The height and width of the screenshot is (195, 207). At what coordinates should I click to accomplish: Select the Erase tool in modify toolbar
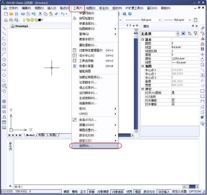click(203, 28)
